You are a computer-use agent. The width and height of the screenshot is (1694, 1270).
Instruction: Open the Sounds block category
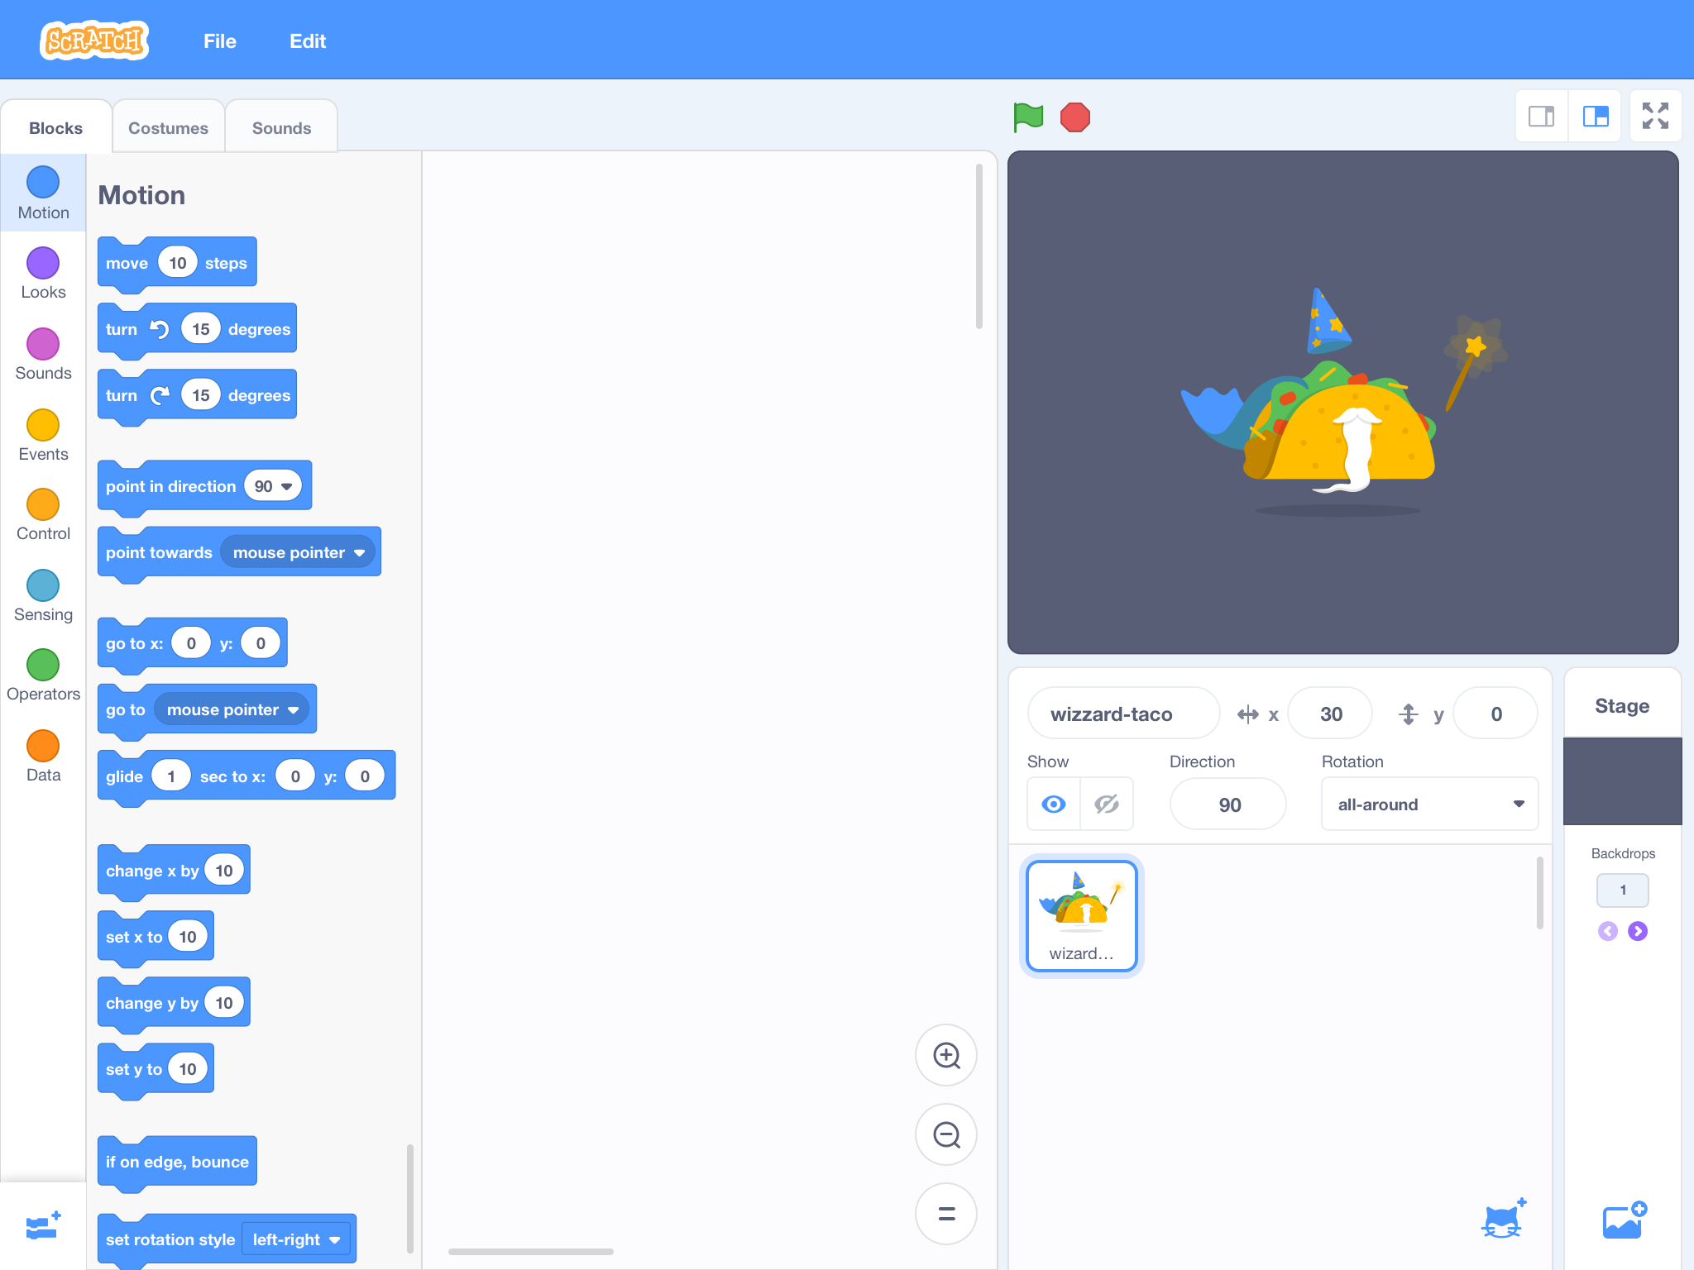42,351
